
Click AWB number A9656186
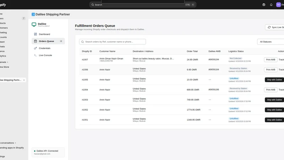coord(214,90)
